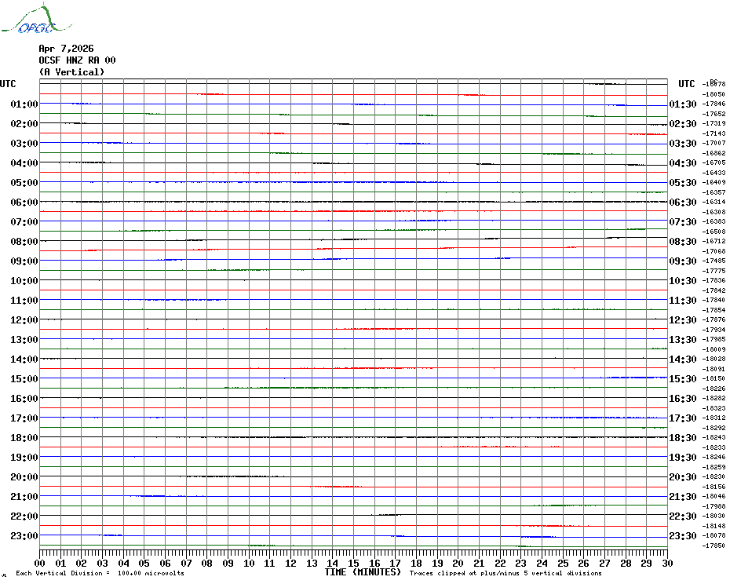Click the 23:00 row time label
This screenshot has width=730, height=584.
(24, 535)
